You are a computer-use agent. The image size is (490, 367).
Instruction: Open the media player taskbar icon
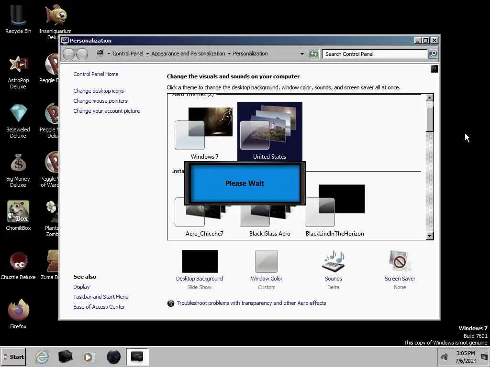[89, 357]
